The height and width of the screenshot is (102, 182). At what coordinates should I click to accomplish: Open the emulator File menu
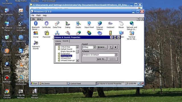click(x=33, y=15)
